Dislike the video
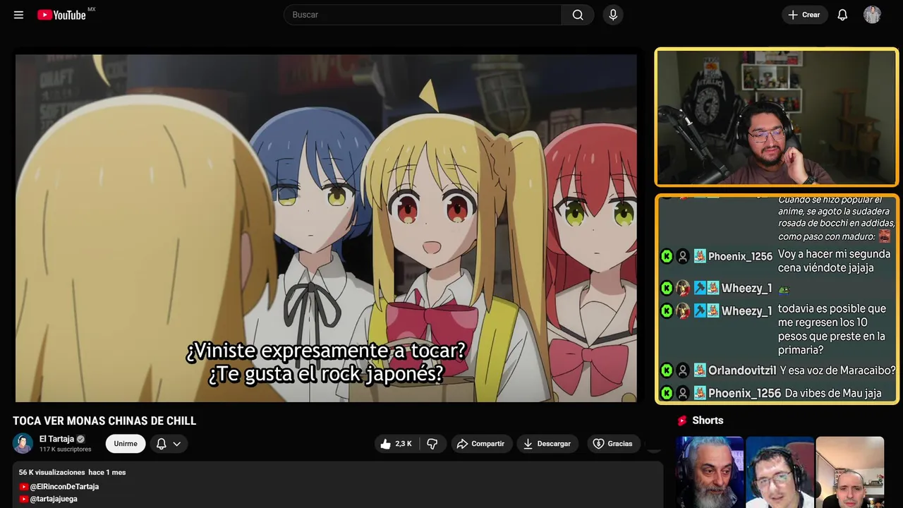The height and width of the screenshot is (508, 903). [x=432, y=444]
